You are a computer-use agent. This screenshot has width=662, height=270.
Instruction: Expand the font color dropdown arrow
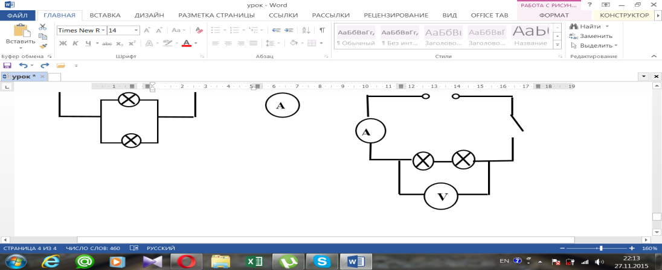point(195,43)
